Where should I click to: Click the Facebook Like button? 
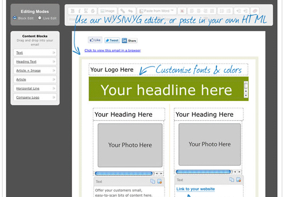[95, 40]
